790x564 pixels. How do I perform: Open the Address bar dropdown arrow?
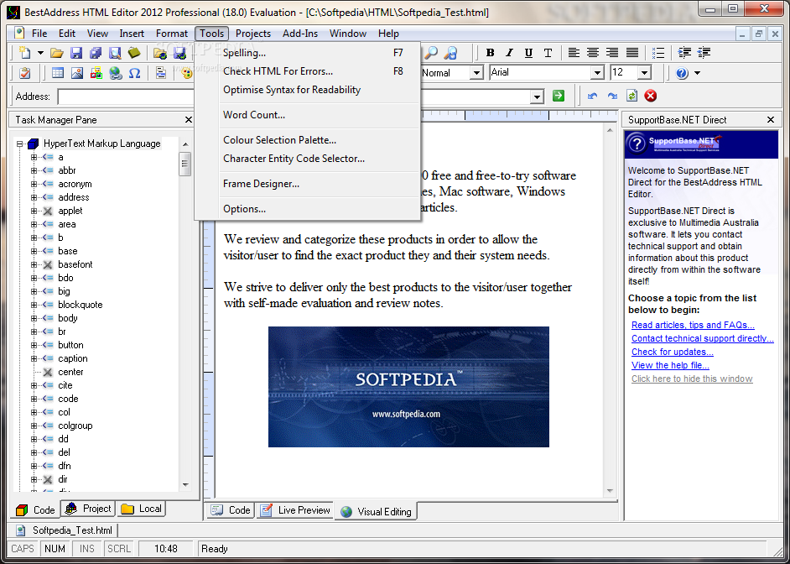tap(537, 97)
